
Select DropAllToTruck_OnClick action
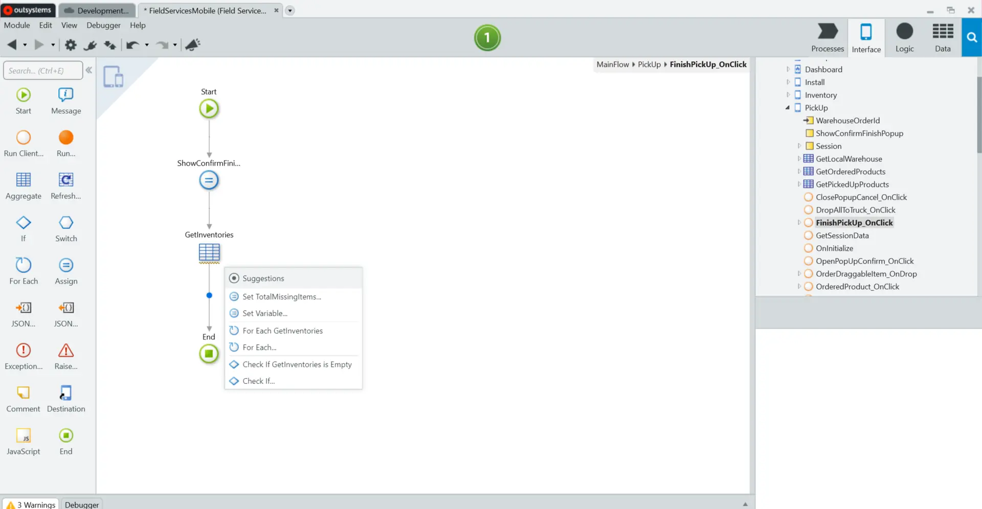tap(855, 210)
